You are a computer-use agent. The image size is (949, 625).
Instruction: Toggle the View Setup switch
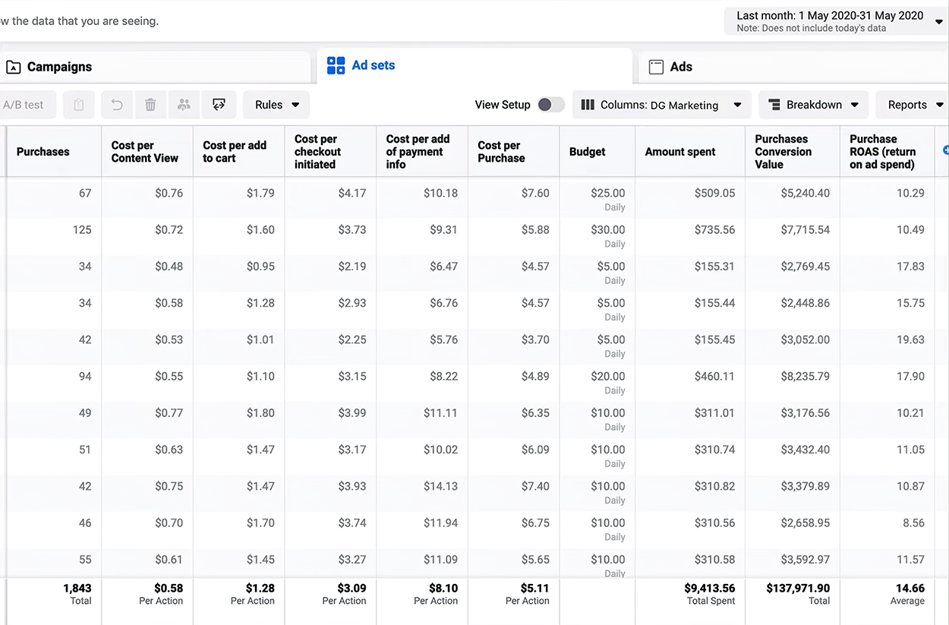[x=550, y=105]
